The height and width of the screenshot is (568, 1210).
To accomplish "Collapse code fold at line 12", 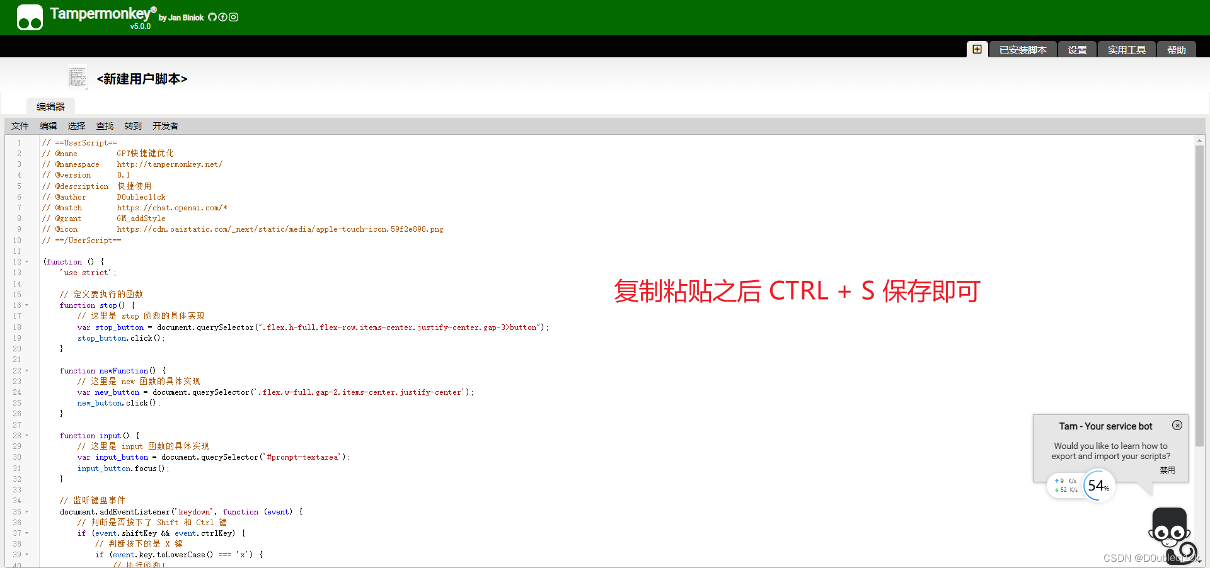I will pos(27,262).
